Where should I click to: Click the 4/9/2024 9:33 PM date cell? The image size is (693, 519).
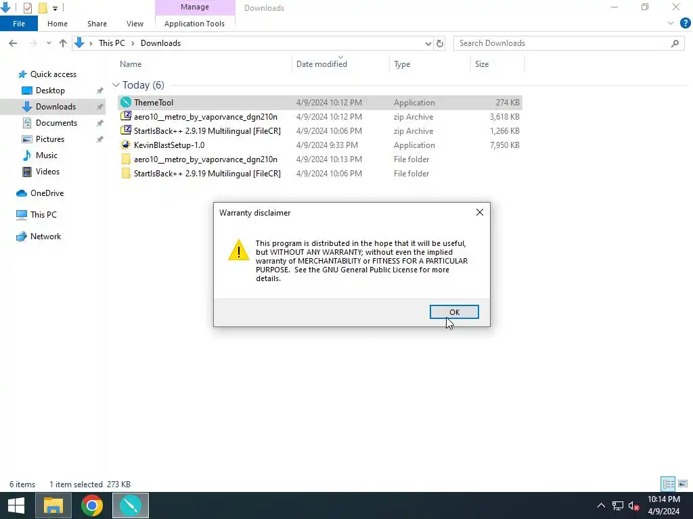click(x=327, y=145)
